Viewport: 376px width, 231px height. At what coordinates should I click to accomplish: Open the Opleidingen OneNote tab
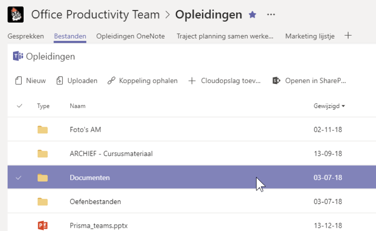130,36
